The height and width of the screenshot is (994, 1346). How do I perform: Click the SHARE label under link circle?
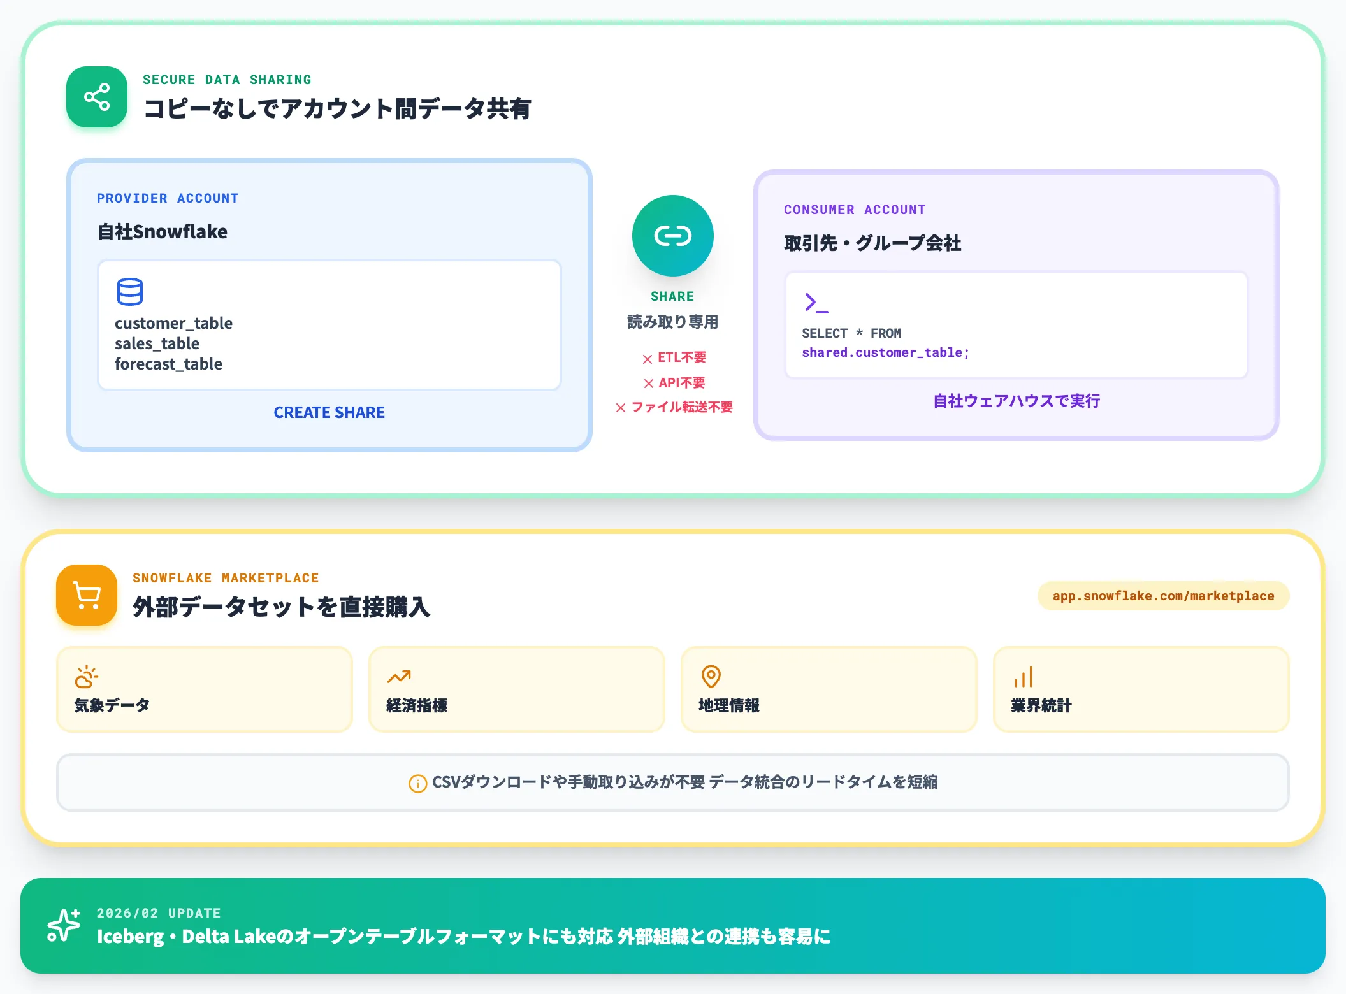(x=672, y=296)
